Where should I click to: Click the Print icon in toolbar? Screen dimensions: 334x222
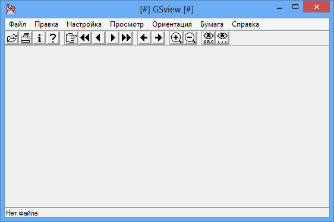pos(26,38)
